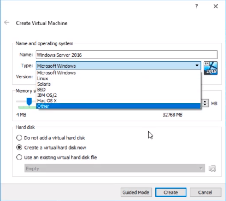Go back using the arrow icon
Screen dimensions: 226x201
click(7, 23)
